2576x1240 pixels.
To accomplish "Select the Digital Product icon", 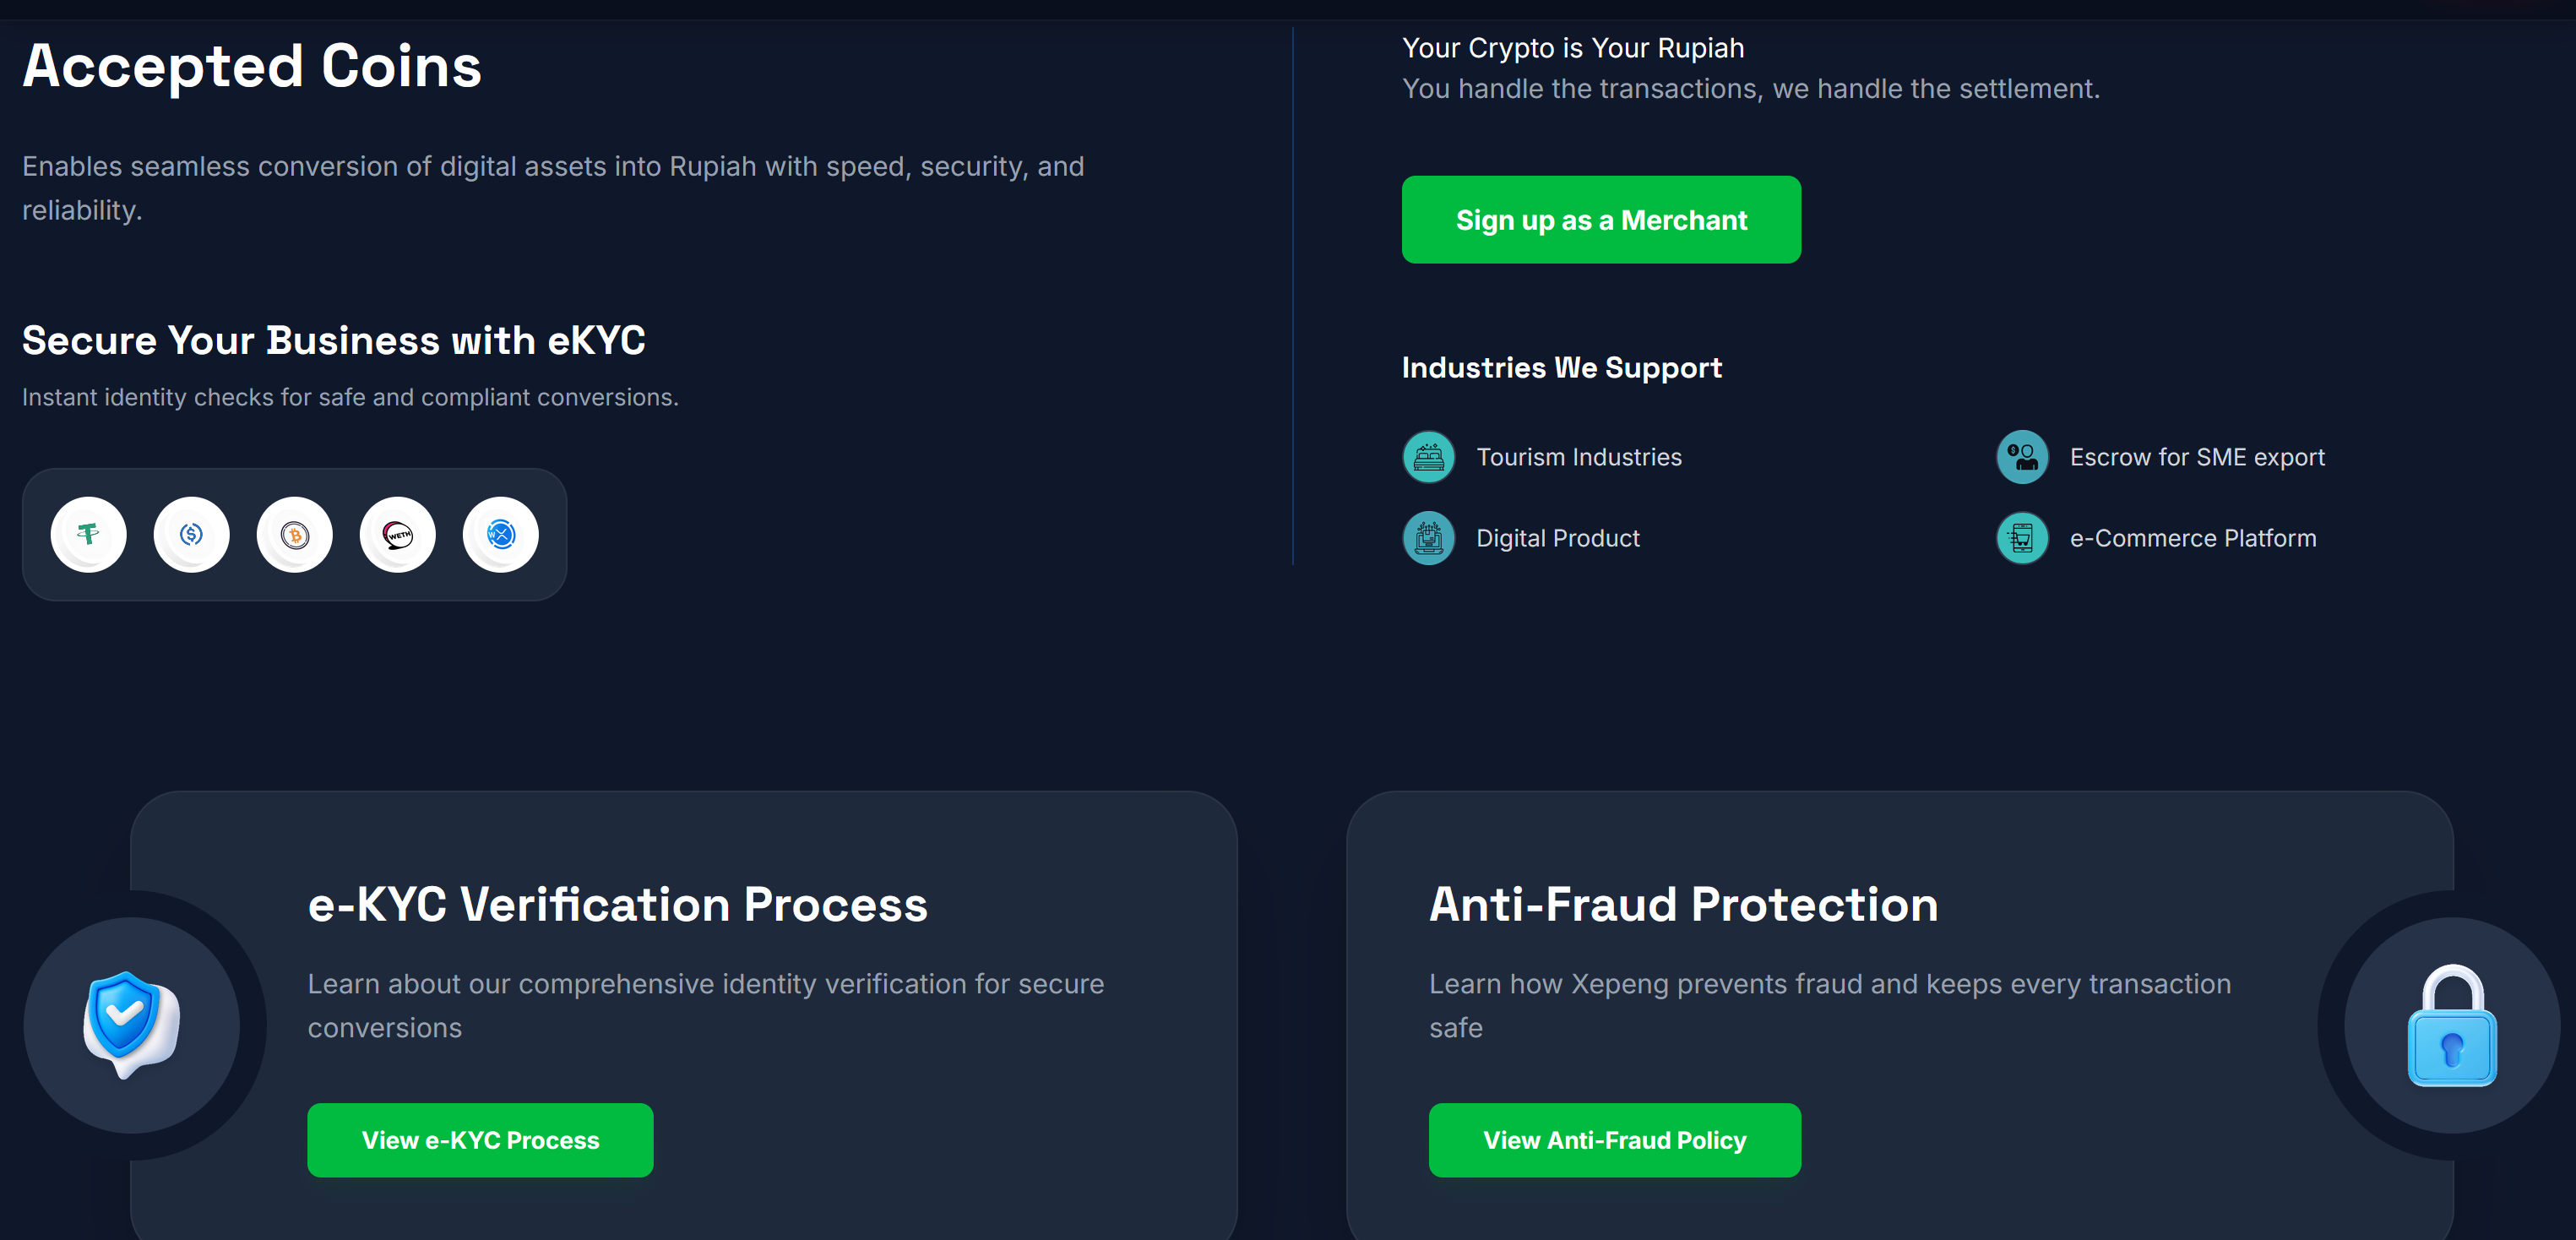I will [x=1428, y=538].
